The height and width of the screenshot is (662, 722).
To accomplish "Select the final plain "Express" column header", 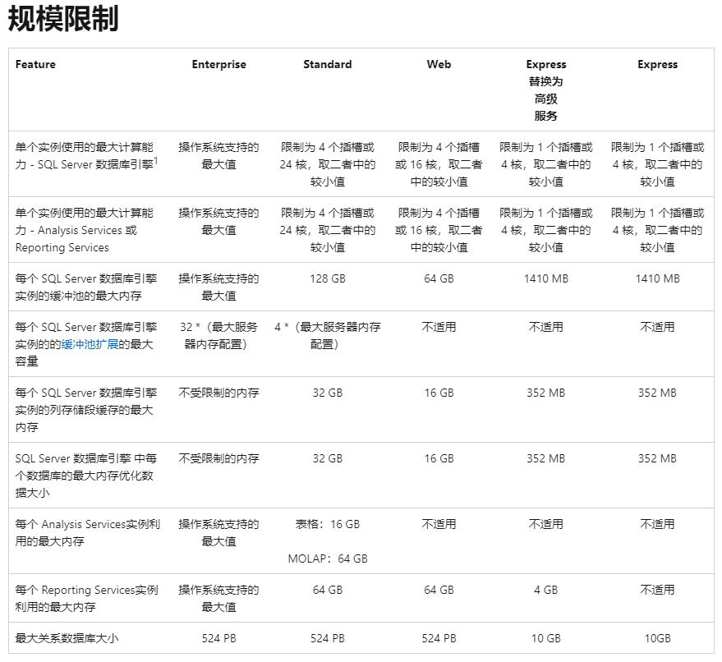I will coord(658,64).
